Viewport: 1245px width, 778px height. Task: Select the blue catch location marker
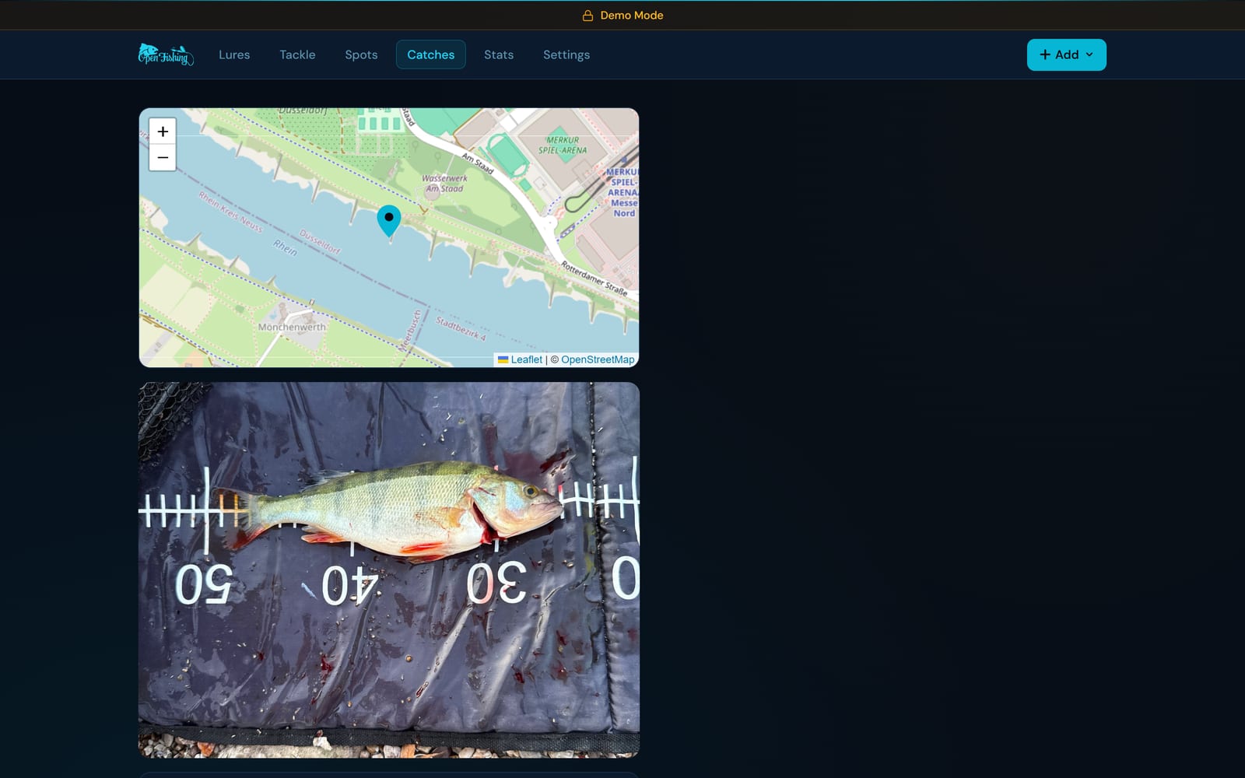[389, 221]
